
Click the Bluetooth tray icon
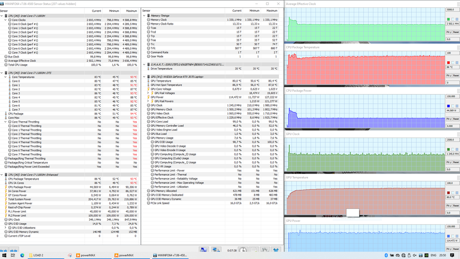(x=386, y=256)
